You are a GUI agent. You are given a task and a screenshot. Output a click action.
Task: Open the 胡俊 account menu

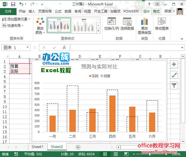pos(169,11)
